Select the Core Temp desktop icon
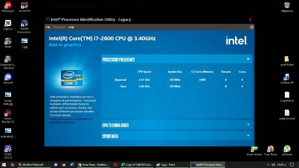 tap(270, 151)
